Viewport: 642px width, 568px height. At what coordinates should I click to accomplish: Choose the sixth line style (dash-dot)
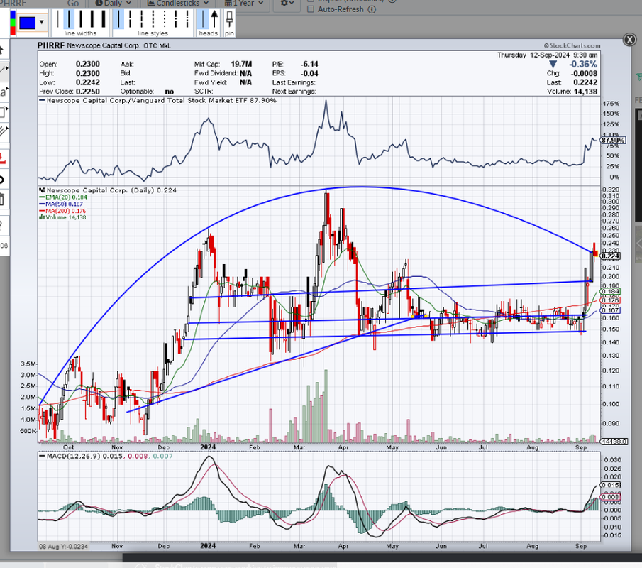(176, 19)
